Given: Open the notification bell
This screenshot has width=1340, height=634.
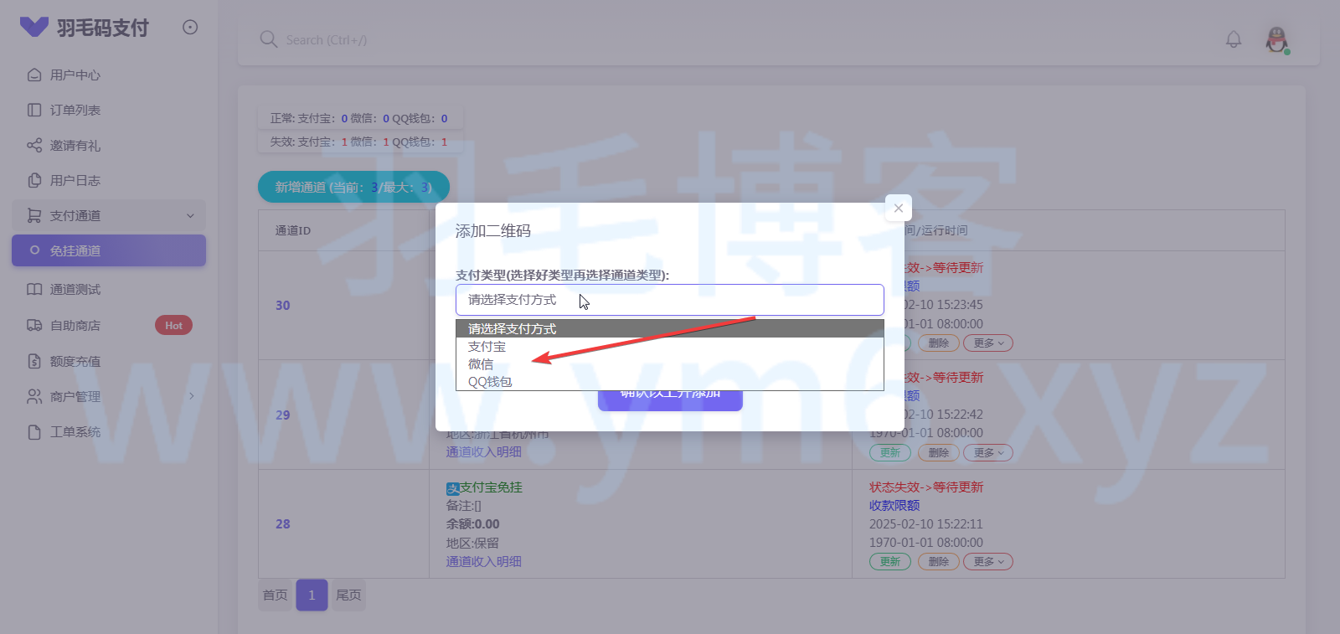Looking at the screenshot, I should (1234, 39).
